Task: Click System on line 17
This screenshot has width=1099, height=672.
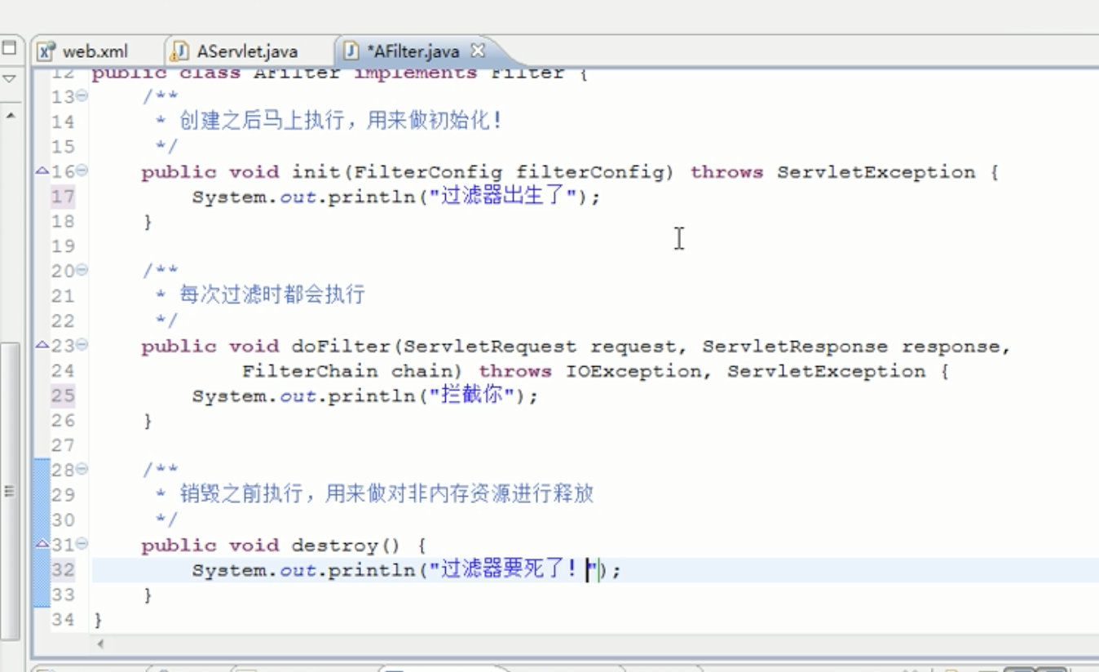Action: click(229, 197)
